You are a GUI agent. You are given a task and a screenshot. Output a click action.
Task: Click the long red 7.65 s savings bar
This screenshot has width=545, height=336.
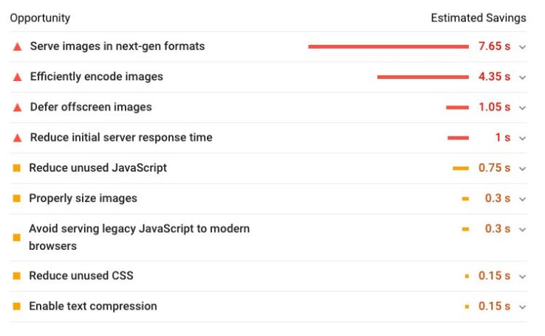click(388, 46)
